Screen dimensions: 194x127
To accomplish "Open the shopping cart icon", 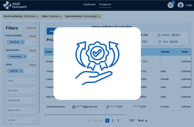I will coord(171,5).
